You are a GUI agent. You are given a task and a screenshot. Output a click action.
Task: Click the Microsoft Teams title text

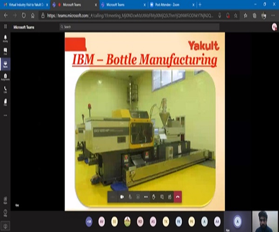(x=24, y=27)
